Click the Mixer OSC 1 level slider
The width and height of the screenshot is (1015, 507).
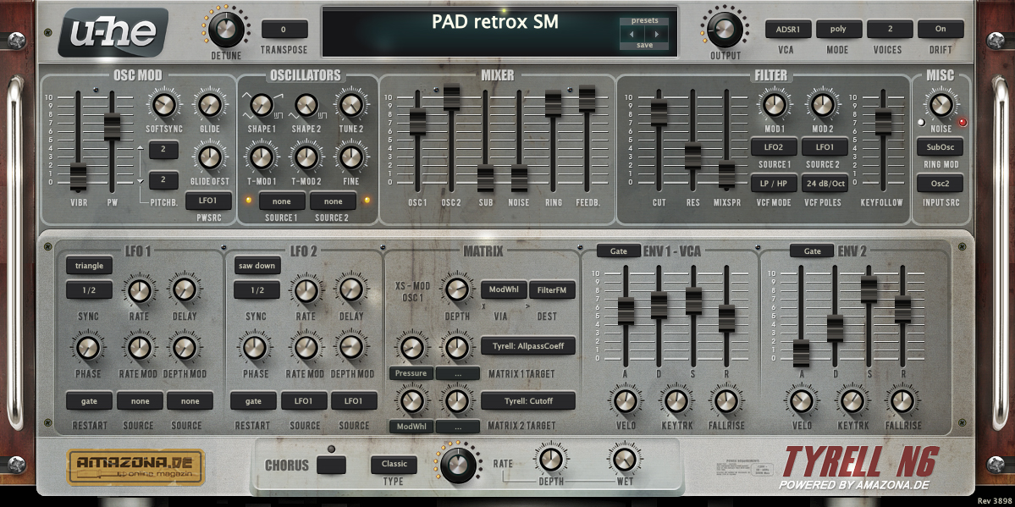(x=417, y=123)
